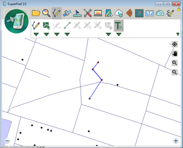Click the zoom in magnifier on map
Screen dimensions: 183x148
175,63
